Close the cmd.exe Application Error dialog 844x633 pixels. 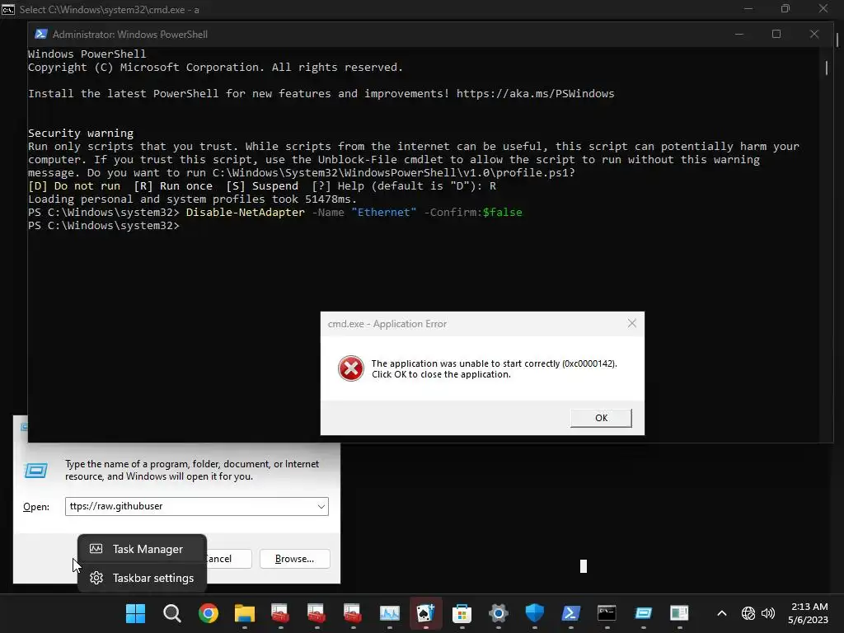632,323
